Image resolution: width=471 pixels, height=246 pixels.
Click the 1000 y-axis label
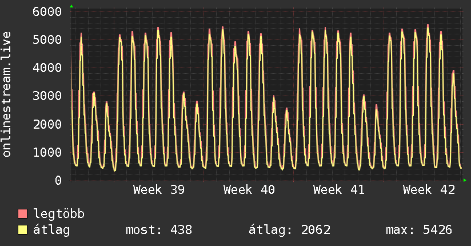click(47, 152)
